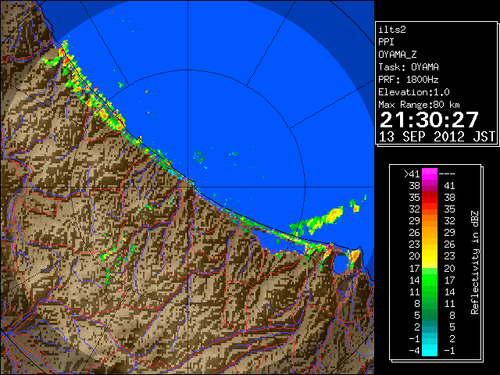The width and height of the screenshot is (500, 375).
Task: Click the radar center where crosshair lines meet
Action: click(x=187, y=187)
